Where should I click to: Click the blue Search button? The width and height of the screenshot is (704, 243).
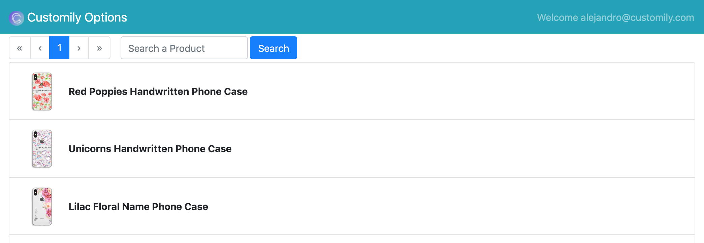coord(273,48)
